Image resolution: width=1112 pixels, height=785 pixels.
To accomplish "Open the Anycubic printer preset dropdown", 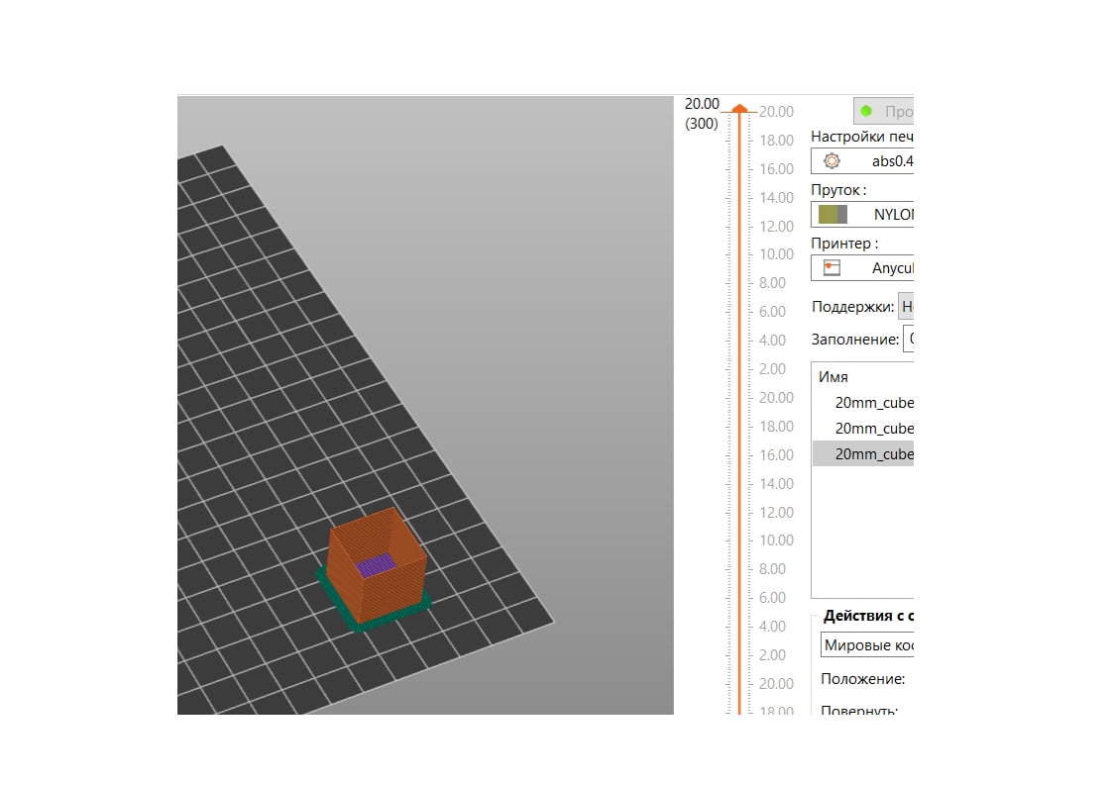I will [x=862, y=268].
